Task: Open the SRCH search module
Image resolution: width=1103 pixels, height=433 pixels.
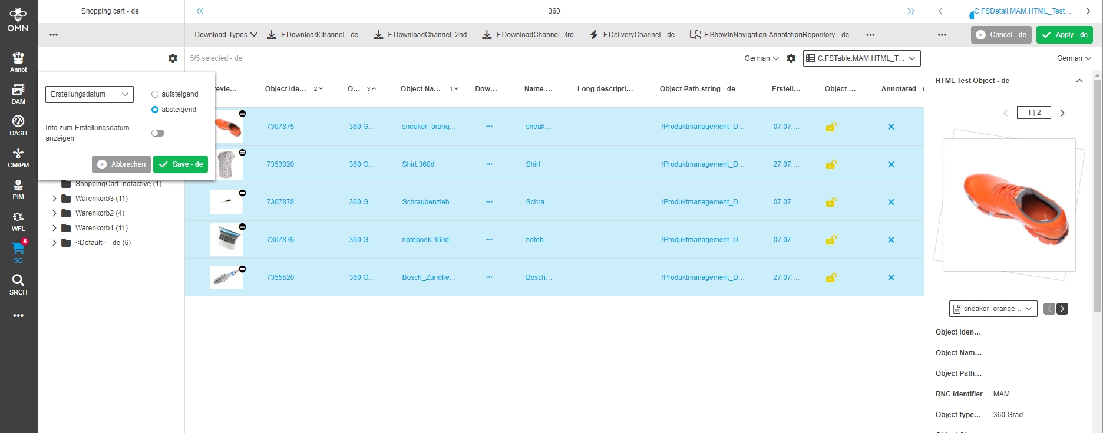Action: 18,285
